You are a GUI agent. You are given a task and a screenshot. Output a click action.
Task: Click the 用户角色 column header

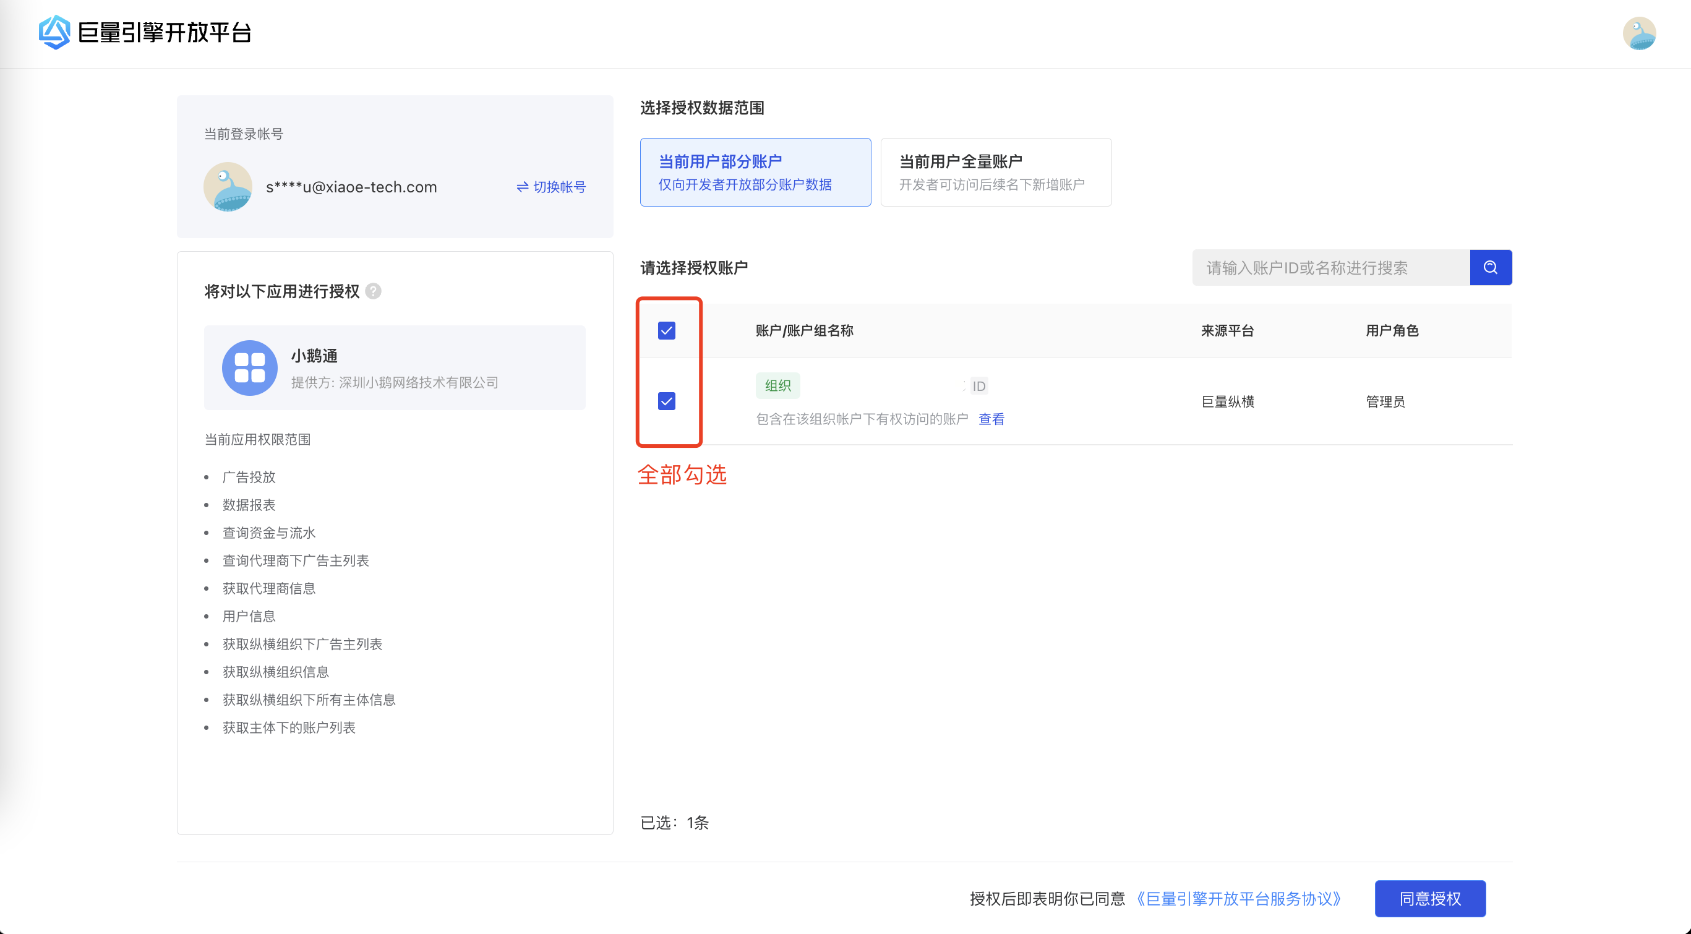point(1392,330)
